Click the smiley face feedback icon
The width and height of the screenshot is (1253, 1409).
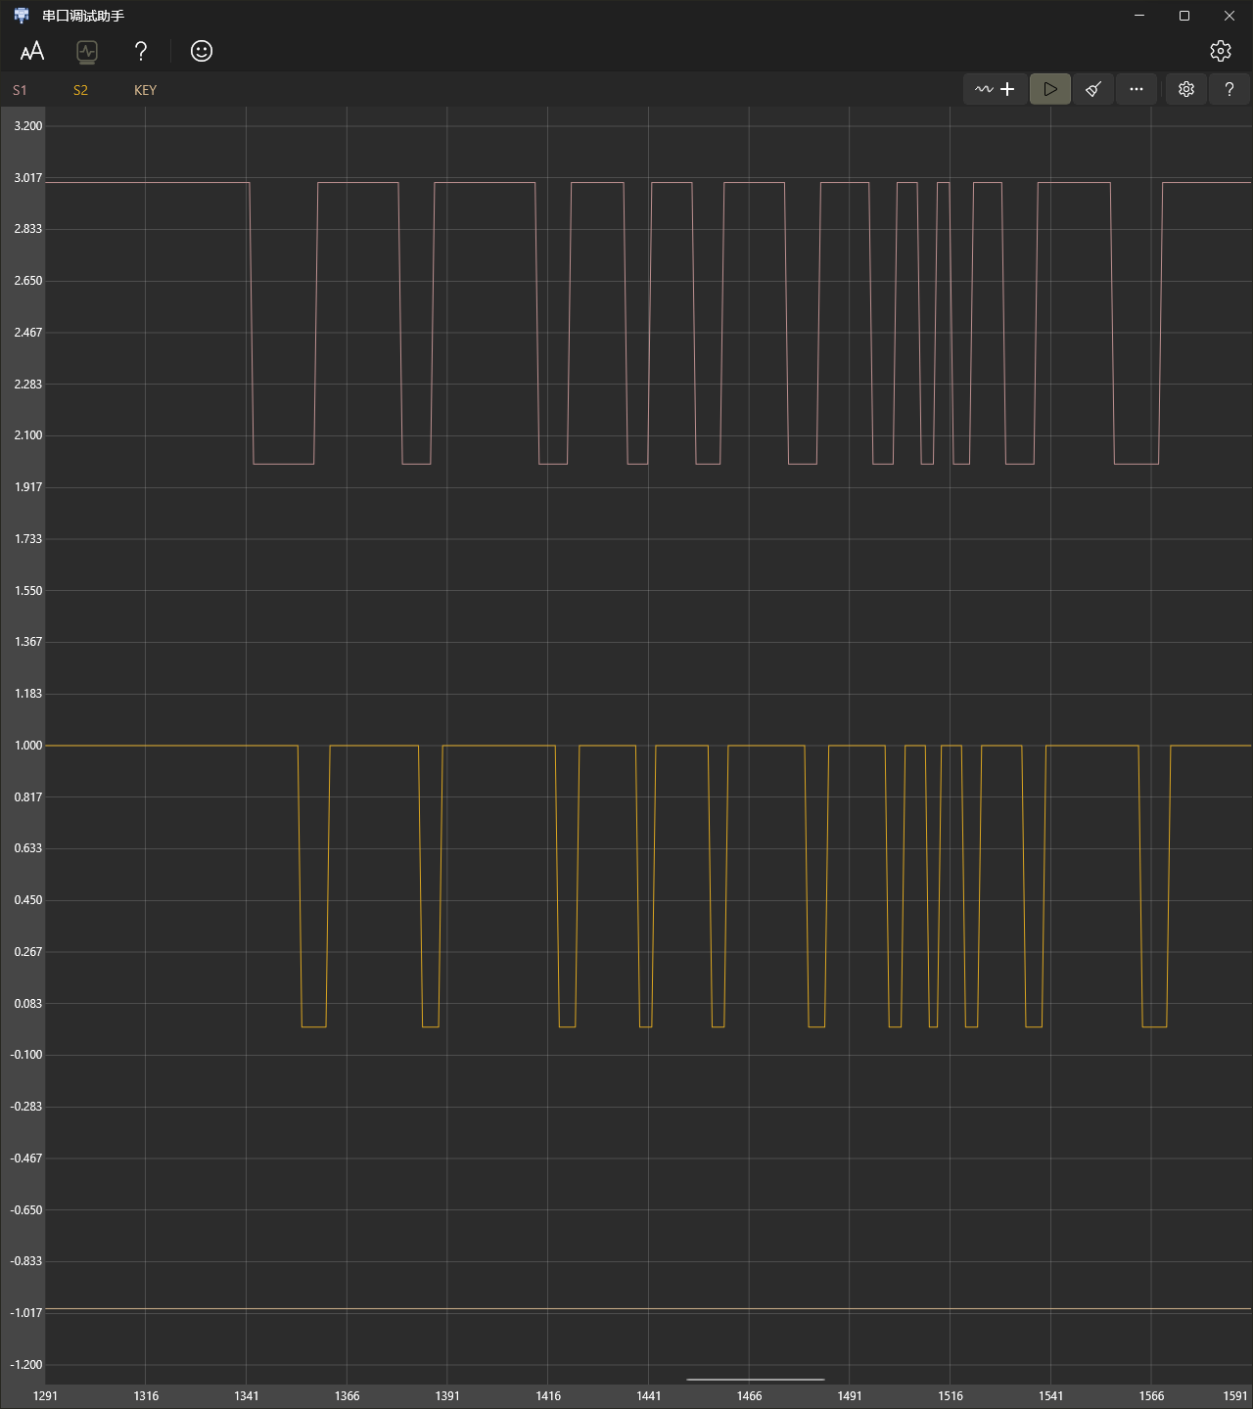(202, 51)
